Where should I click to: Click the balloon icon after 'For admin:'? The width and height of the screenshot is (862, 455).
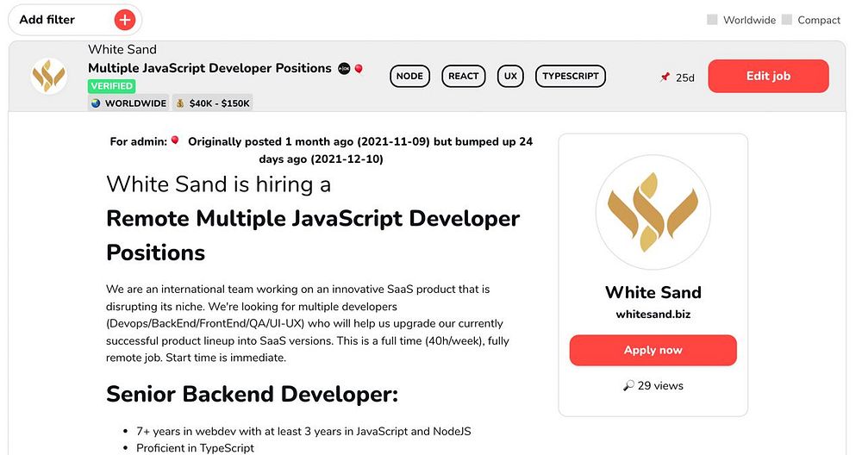(175, 140)
